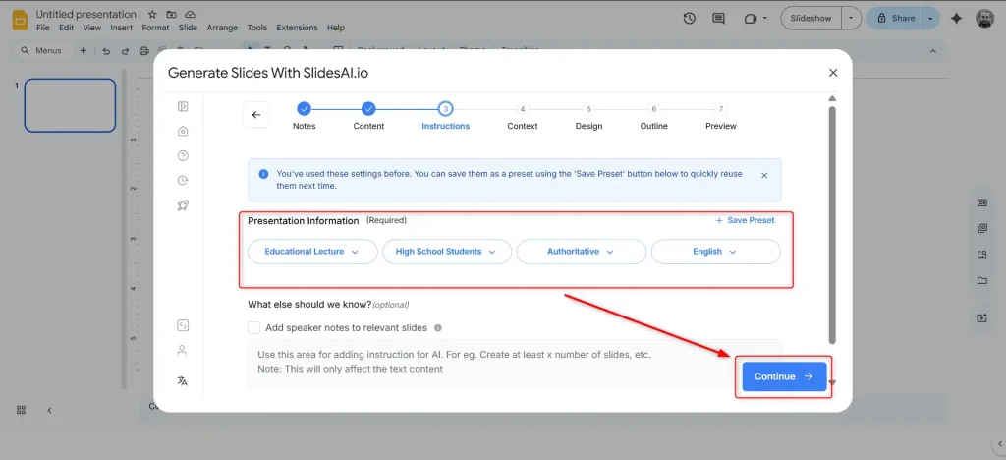
Task: Click the redo arrow in toolbar
Action: pos(125,51)
